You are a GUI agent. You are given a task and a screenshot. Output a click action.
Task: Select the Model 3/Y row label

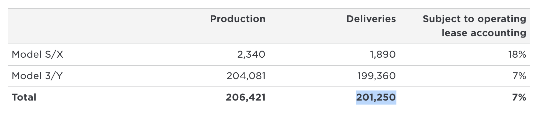37,76
